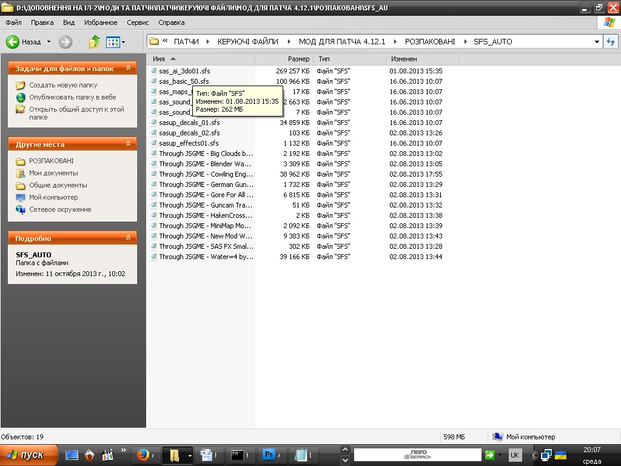This screenshot has height=466, width=621.
Task: Switch to Firefox taskbar button
Action: click(146, 455)
